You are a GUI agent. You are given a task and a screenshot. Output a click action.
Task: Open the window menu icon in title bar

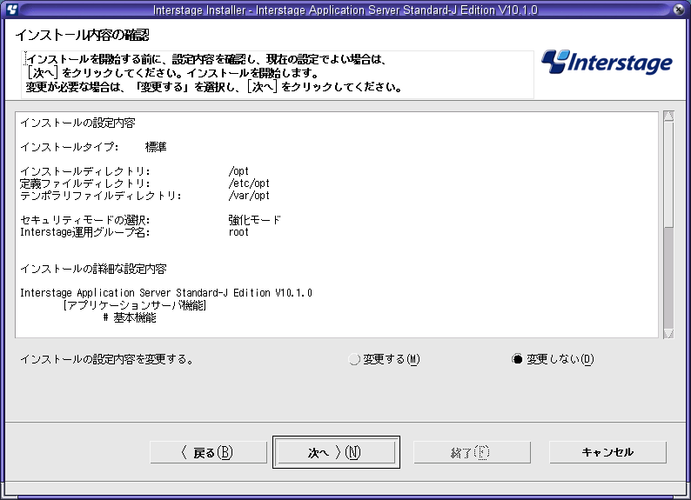[12, 10]
